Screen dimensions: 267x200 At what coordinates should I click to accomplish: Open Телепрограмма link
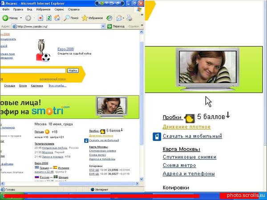coord(44,144)
